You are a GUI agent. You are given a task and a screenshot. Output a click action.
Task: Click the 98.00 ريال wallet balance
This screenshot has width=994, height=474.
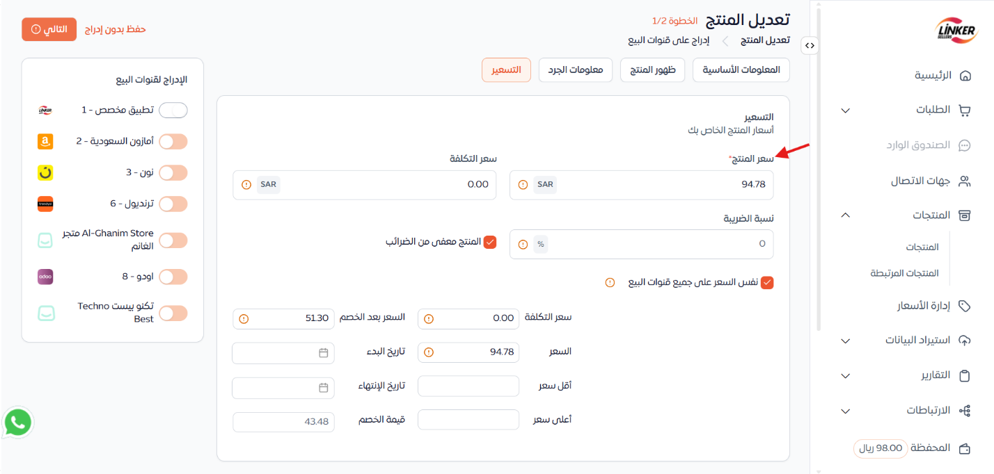(x=882, y=448)
